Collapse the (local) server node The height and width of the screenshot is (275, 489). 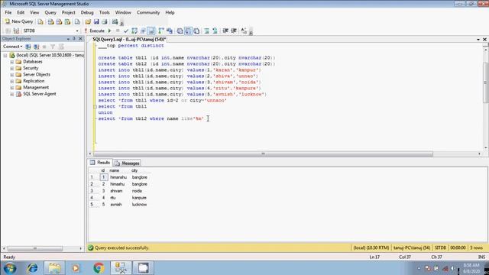point(5,55)
